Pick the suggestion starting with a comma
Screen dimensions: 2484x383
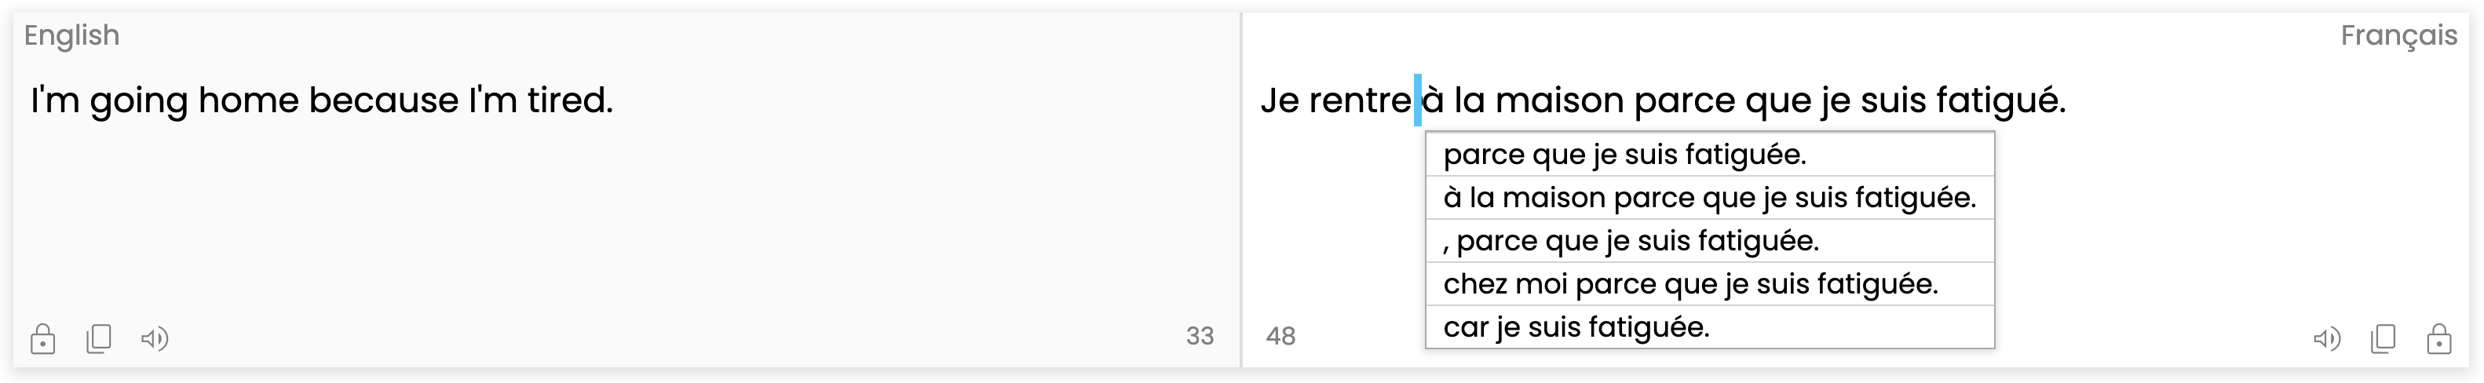coord(1631,241)
